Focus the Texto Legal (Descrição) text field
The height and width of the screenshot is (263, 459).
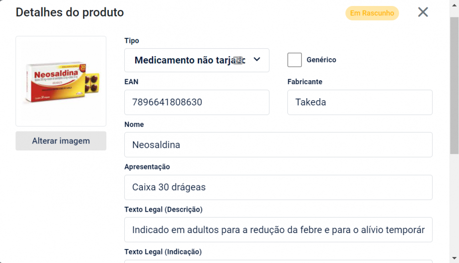click(278, 230)
